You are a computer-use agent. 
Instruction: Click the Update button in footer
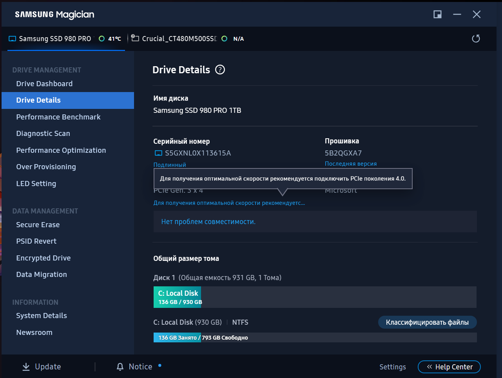42,367
